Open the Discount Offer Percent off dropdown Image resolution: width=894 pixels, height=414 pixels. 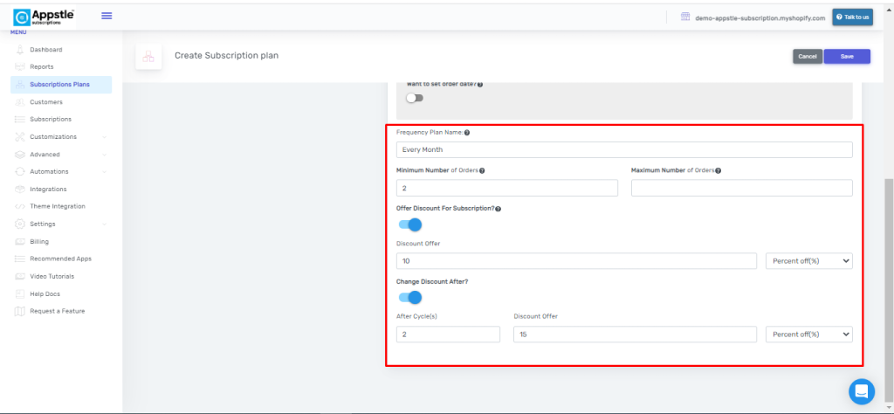(x=808, y=261)
